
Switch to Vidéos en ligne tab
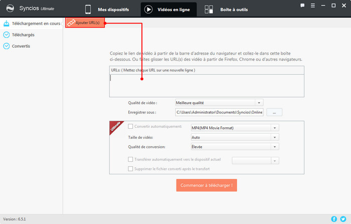(168, 10)
